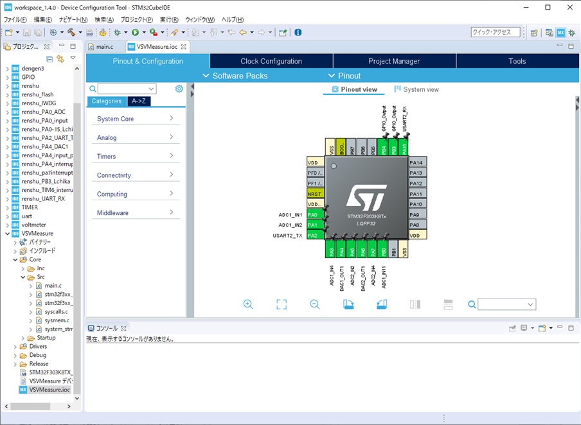The height and width of the screenshot is (425, 581).
Task: Zoom out of the pinout chip view
Action: [315, 304]
